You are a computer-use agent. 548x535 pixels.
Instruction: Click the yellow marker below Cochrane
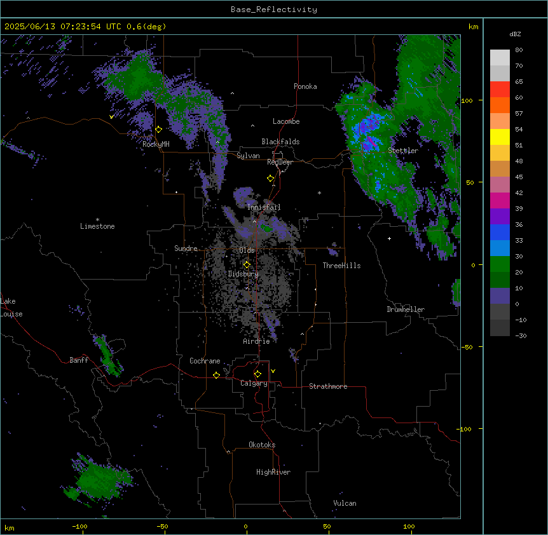click(216, 375)
